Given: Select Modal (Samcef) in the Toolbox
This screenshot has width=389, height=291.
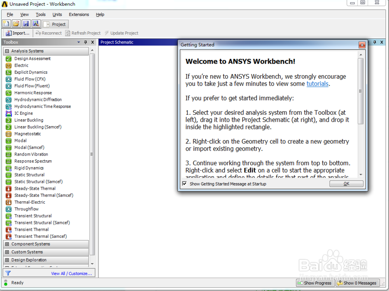Looking at the screenshot, I should point(29,147).
